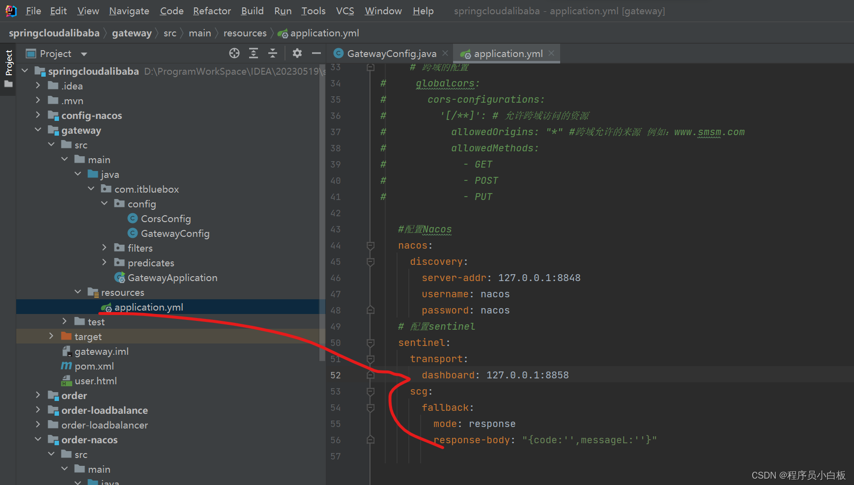
Task: Click server-addr value 127.0.0.1:8848
Action: [x=539, y=278]
